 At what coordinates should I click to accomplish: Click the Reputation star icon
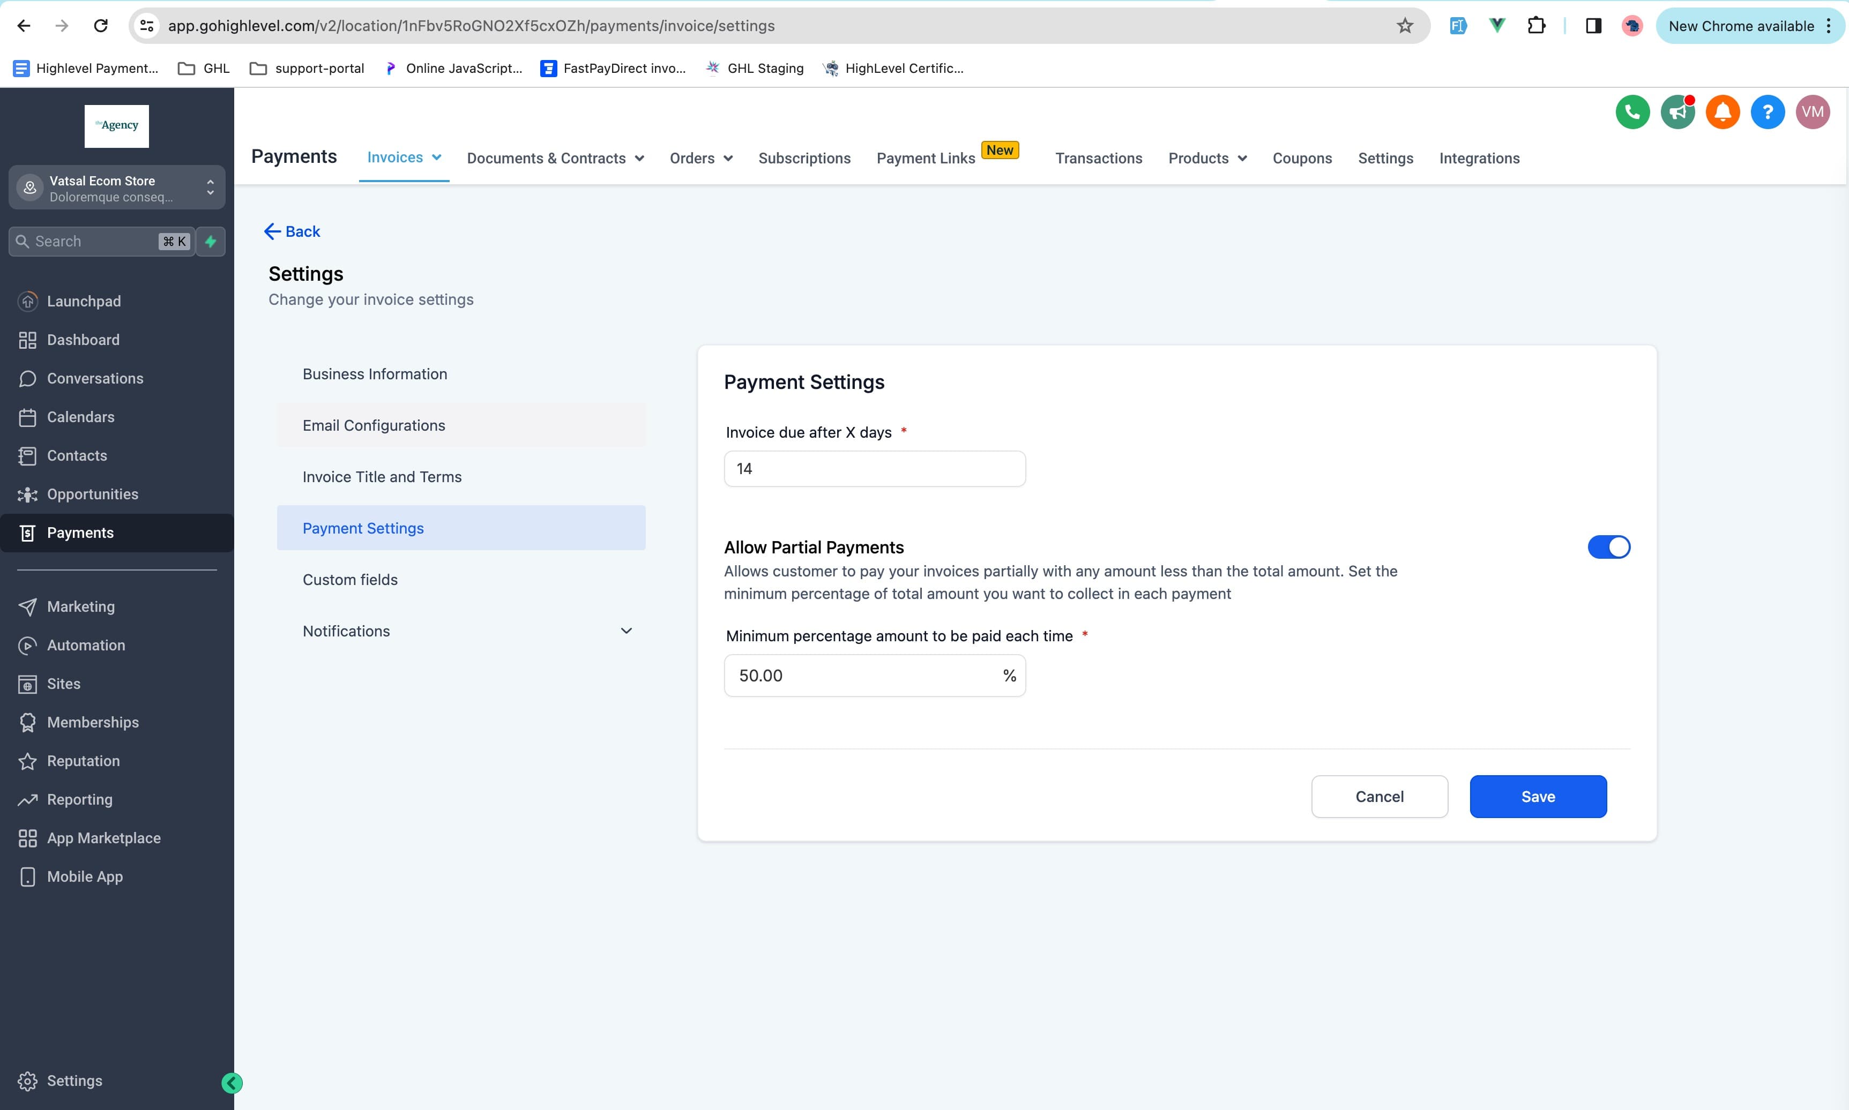28,761
